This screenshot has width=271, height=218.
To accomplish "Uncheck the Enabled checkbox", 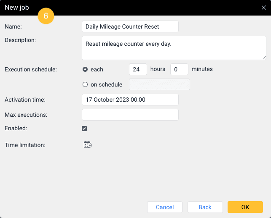I will tap(84, 129).
